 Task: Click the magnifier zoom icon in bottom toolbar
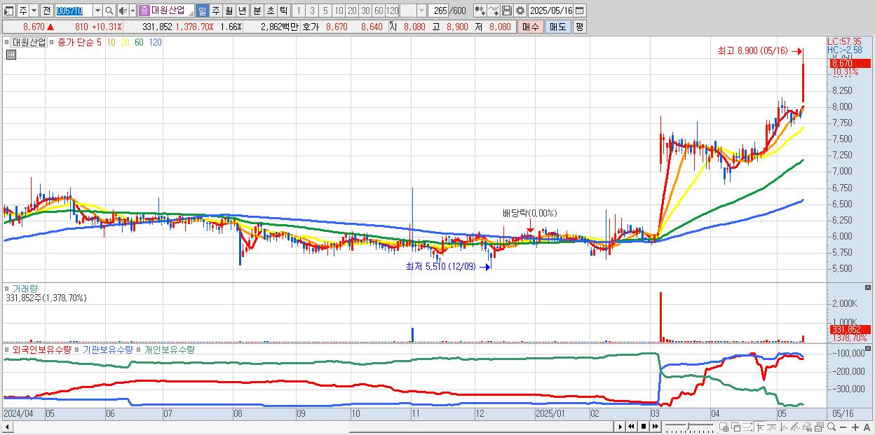(x=831, y=427)
